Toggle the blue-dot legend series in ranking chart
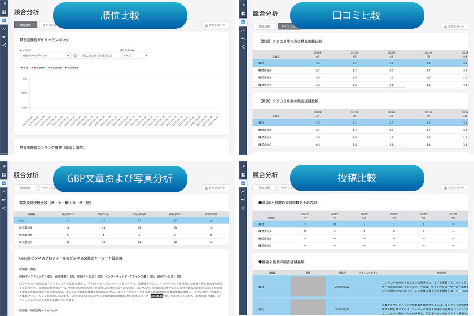The height and width of the screenshot is (316, 474). [x=72, y=68]
